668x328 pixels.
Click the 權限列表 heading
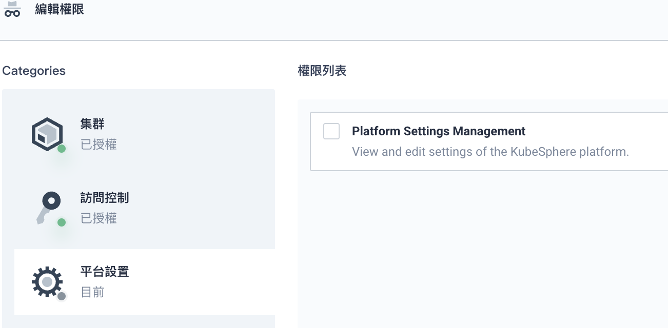pyautogui.click(x=322, y=71)
